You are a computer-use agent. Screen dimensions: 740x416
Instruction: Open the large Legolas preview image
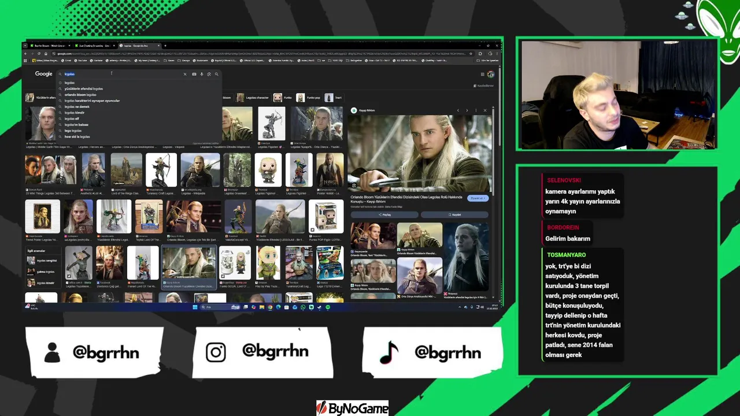pyautogui.click(x=420, y=153)
